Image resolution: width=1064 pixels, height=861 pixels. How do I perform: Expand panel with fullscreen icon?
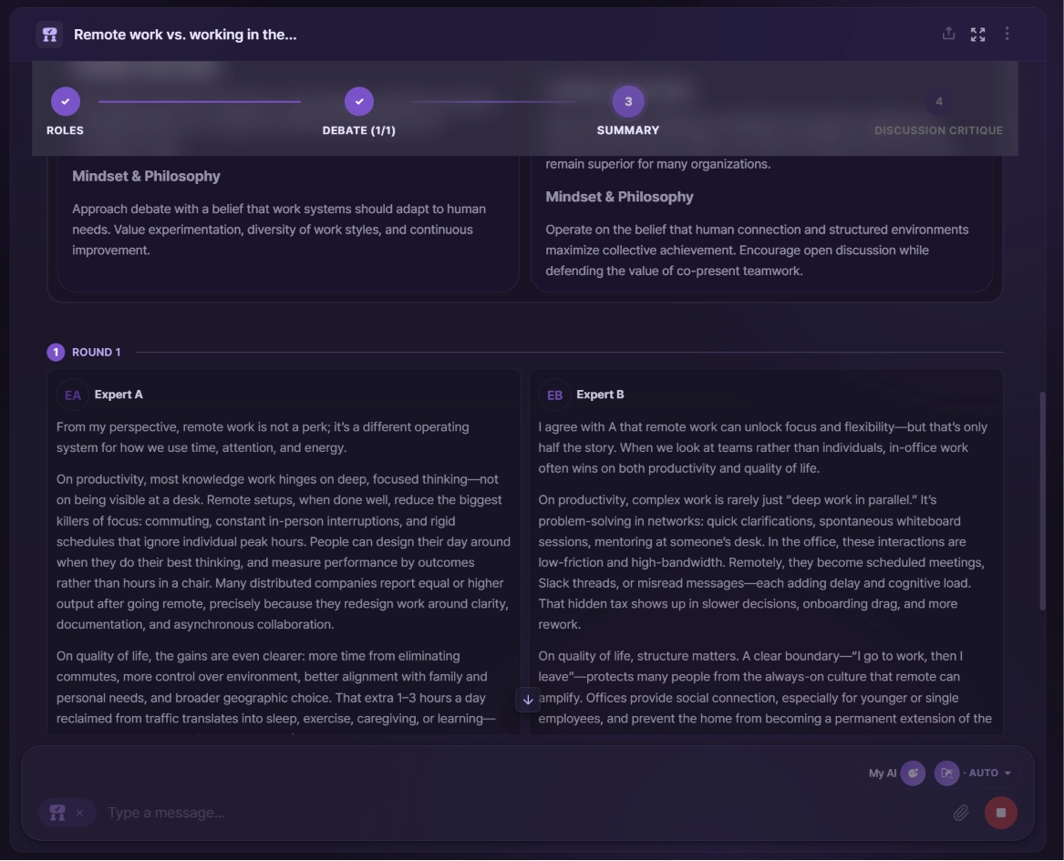tap(977, 35)
